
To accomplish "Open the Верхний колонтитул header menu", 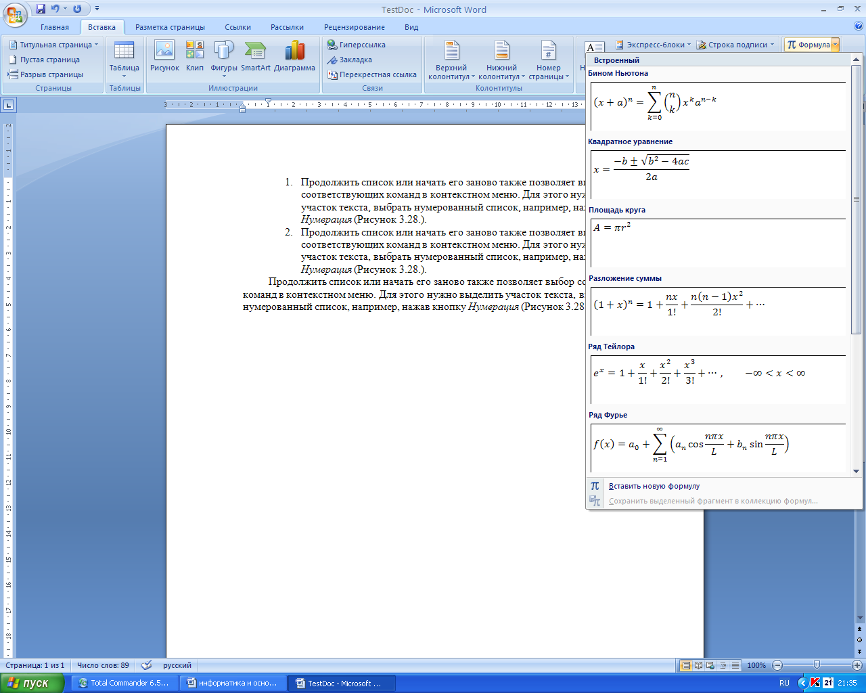I will (x=451, y=60).
